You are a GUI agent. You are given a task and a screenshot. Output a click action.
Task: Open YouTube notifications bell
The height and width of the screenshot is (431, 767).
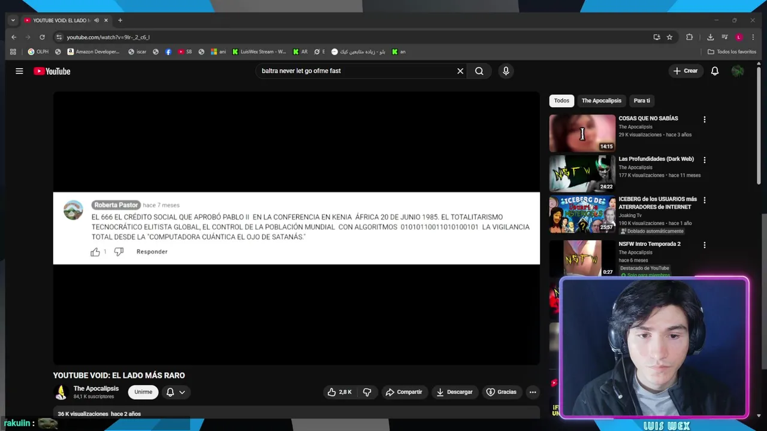click(x=715, y=71)
